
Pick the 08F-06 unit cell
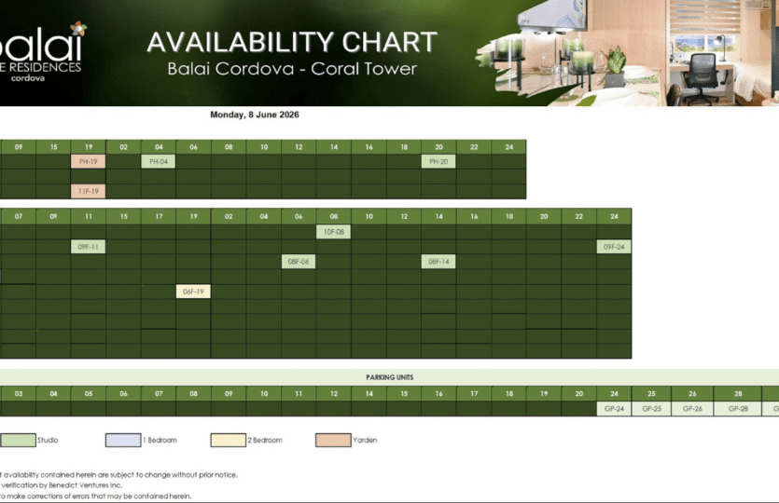pyautogui.click(x=299, y=262)
